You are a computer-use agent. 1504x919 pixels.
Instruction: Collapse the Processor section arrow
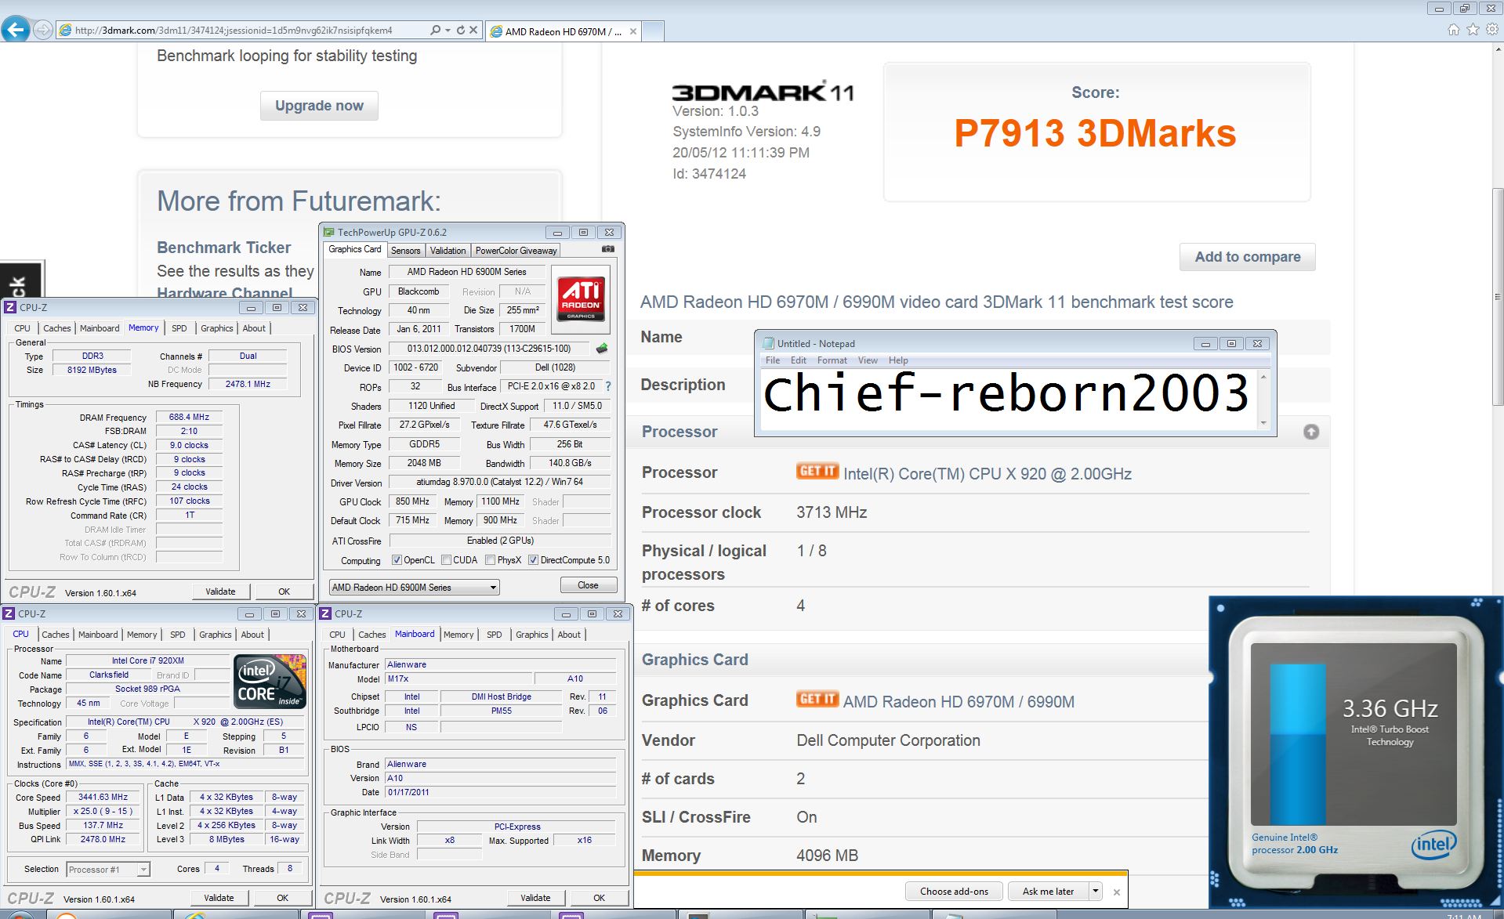[1311, 432]
